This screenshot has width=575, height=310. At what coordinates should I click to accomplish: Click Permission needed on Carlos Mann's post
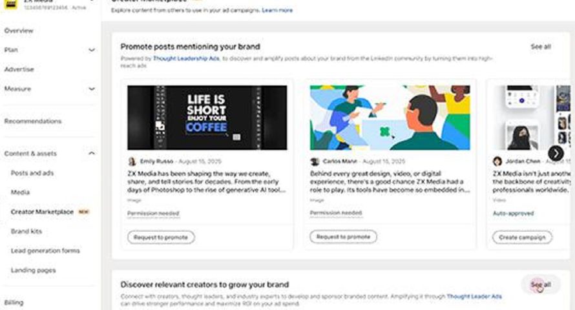pyautogui.click(x=336, y=213)
